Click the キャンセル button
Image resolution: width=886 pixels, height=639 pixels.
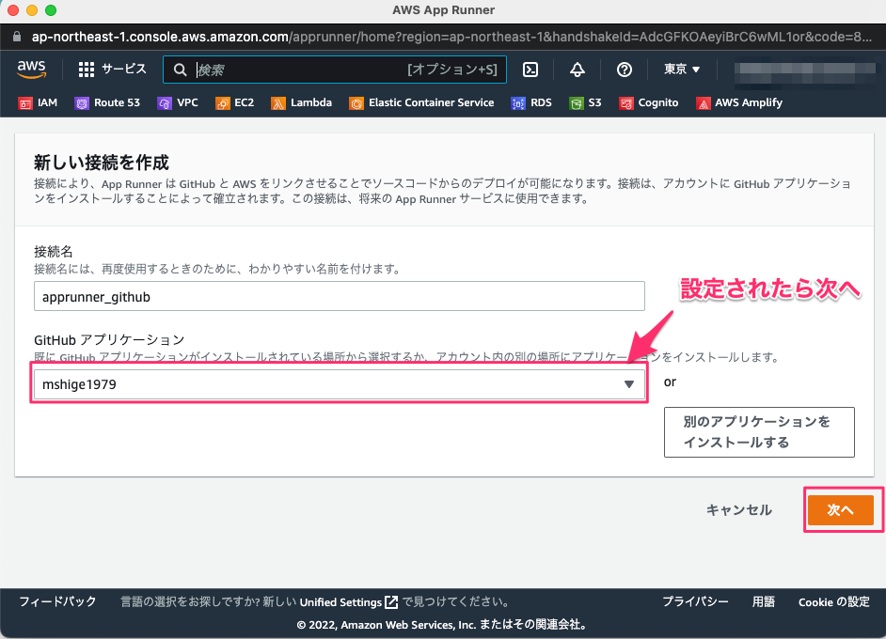point(738,509)
